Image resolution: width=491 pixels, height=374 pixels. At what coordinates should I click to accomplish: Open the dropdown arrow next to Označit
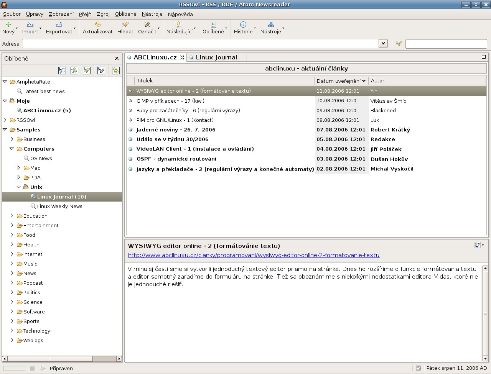point(159,28)
